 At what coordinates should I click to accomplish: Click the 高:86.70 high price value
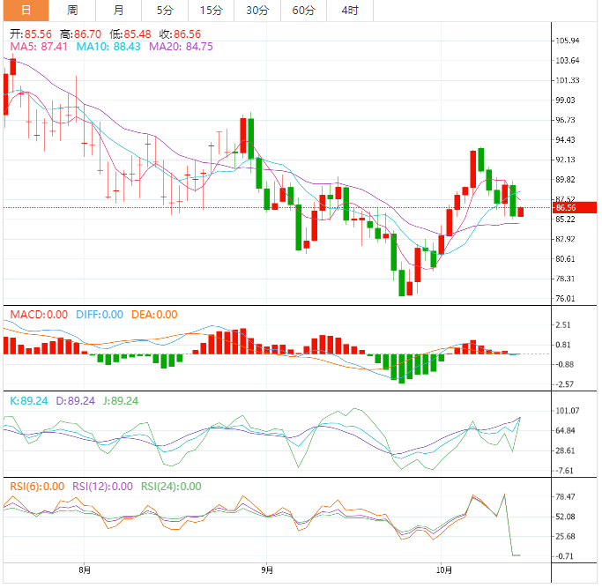point(80,34)
